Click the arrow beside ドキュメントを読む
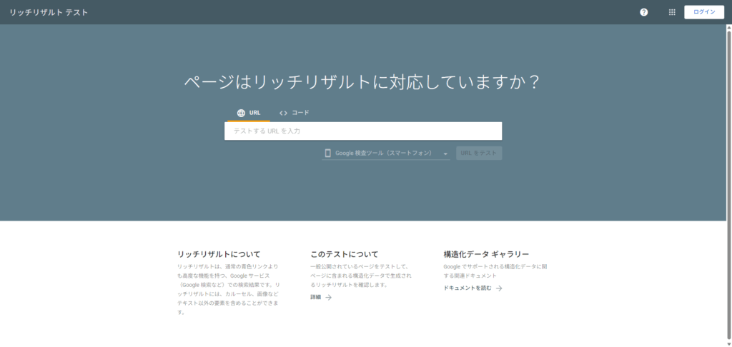Image resolution: width=732 pixels, height=347 pixels. [499, 288]
